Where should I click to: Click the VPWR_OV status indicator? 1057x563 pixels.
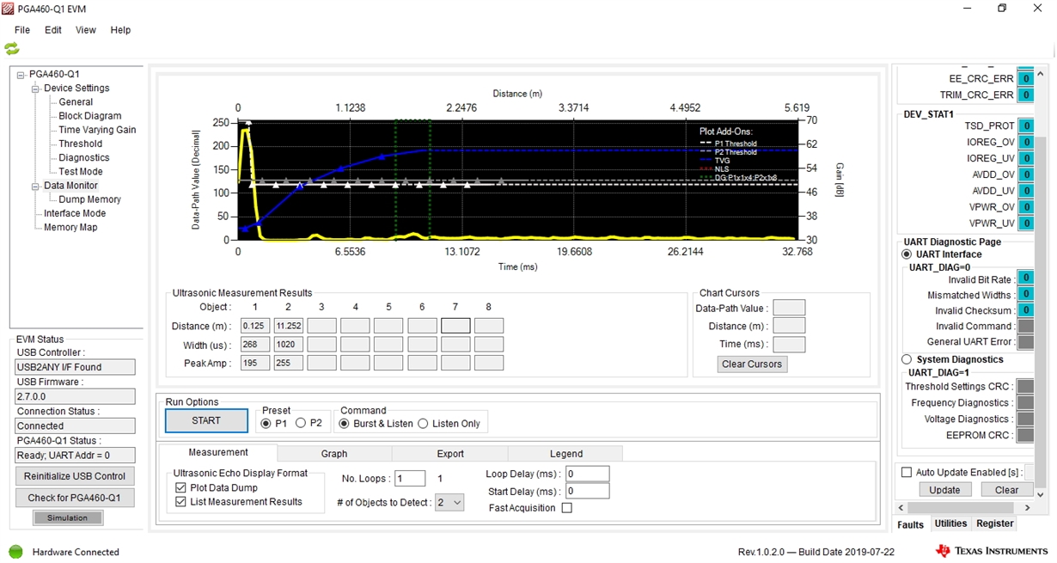[x=1025, y=207]
